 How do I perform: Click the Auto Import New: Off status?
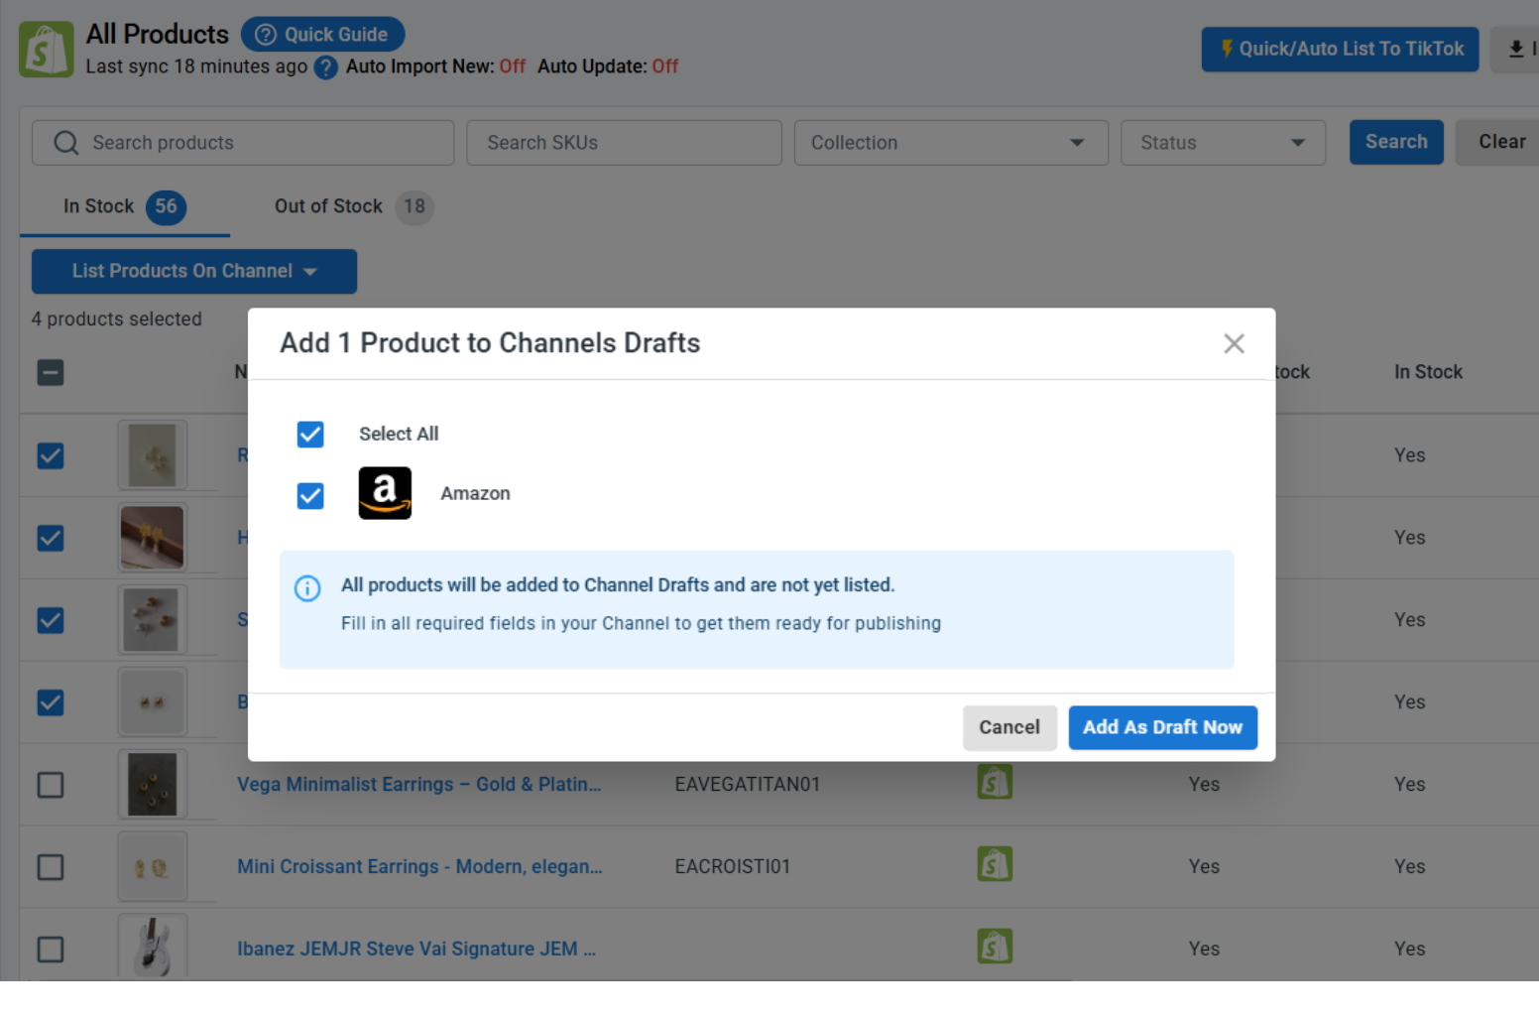click(x=435, y=66)
